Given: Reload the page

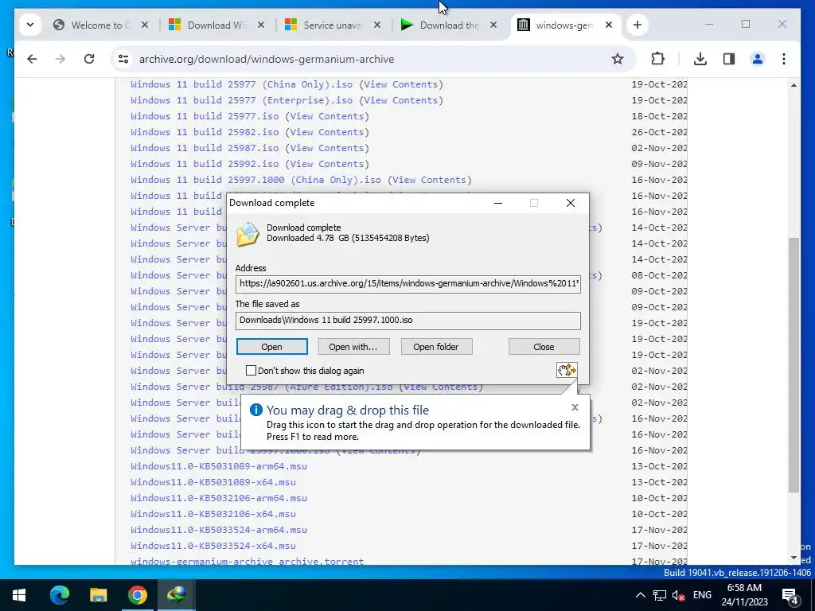Looking at the screenshot, I should [x=89, y=59].
